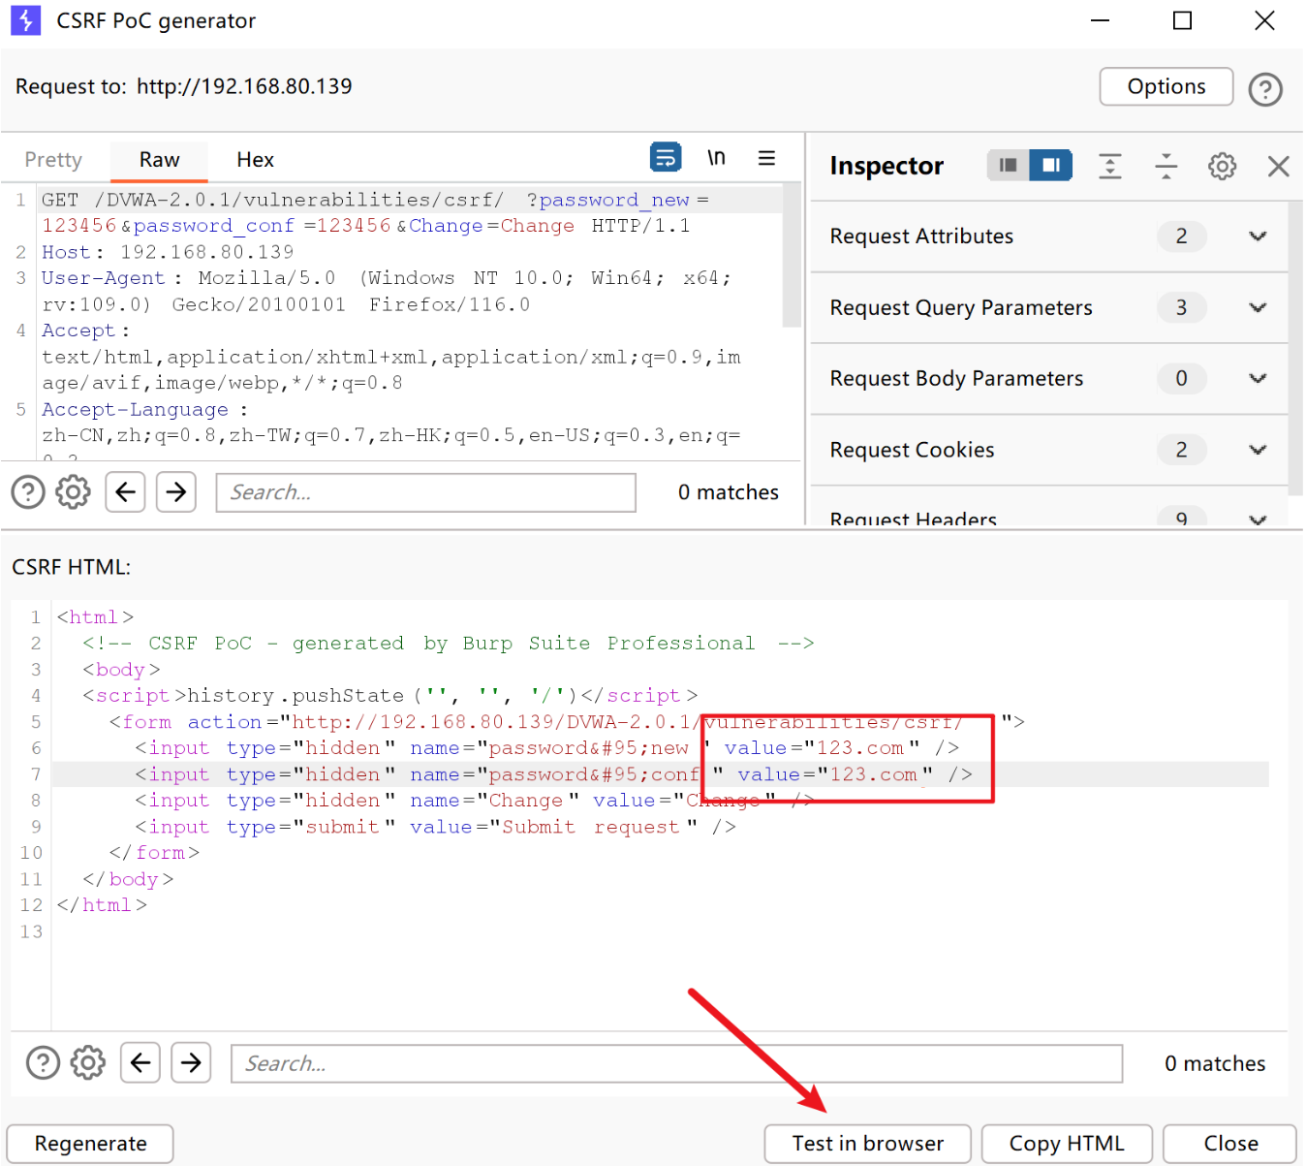
Task: Expand Request Body Parameters section
Action: 1258,379
